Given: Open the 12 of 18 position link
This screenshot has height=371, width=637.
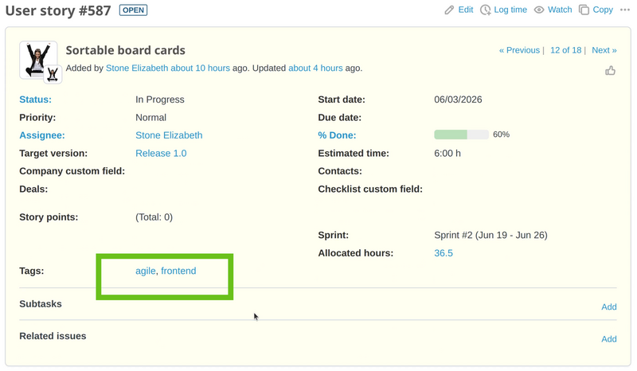Looking at the screenshot, I should (566, 50).
